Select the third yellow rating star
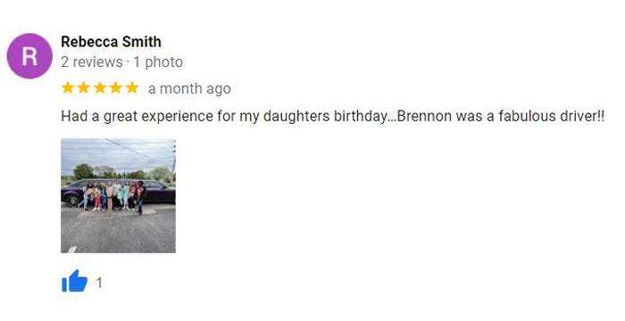The width and height of the screenshot is (625, 321). tap(100, 87)
